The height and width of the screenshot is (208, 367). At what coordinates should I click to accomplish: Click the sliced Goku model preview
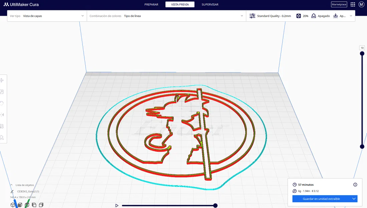[x=181, y=134]
